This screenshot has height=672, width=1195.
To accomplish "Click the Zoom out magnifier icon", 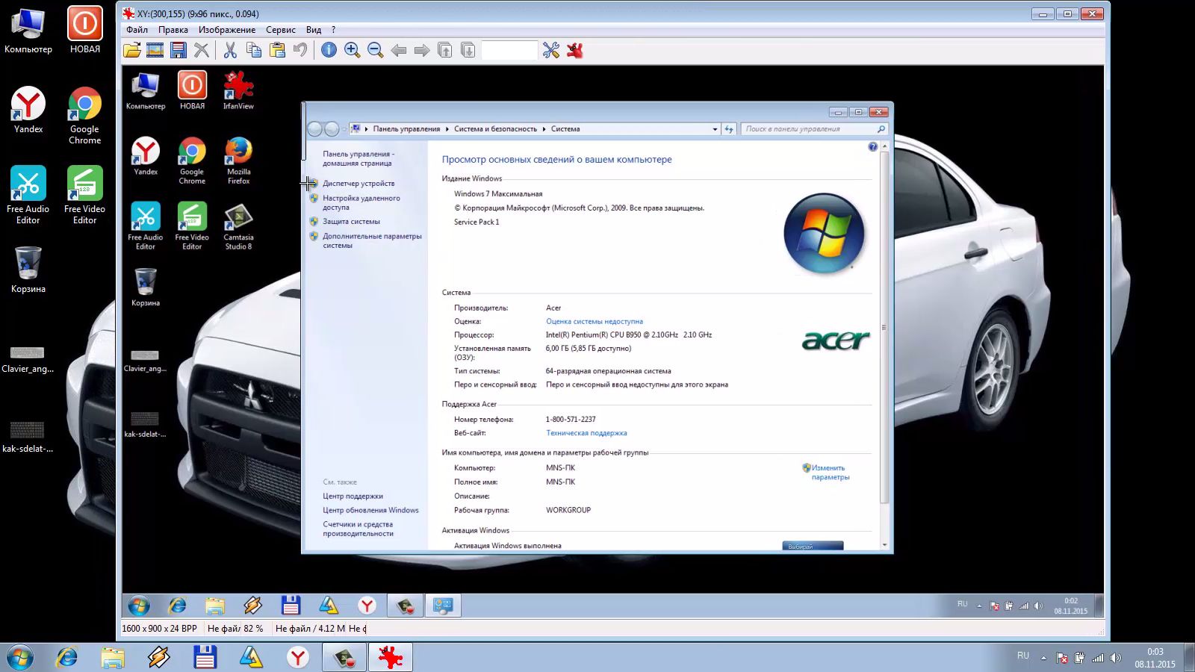I will (375, 50).
